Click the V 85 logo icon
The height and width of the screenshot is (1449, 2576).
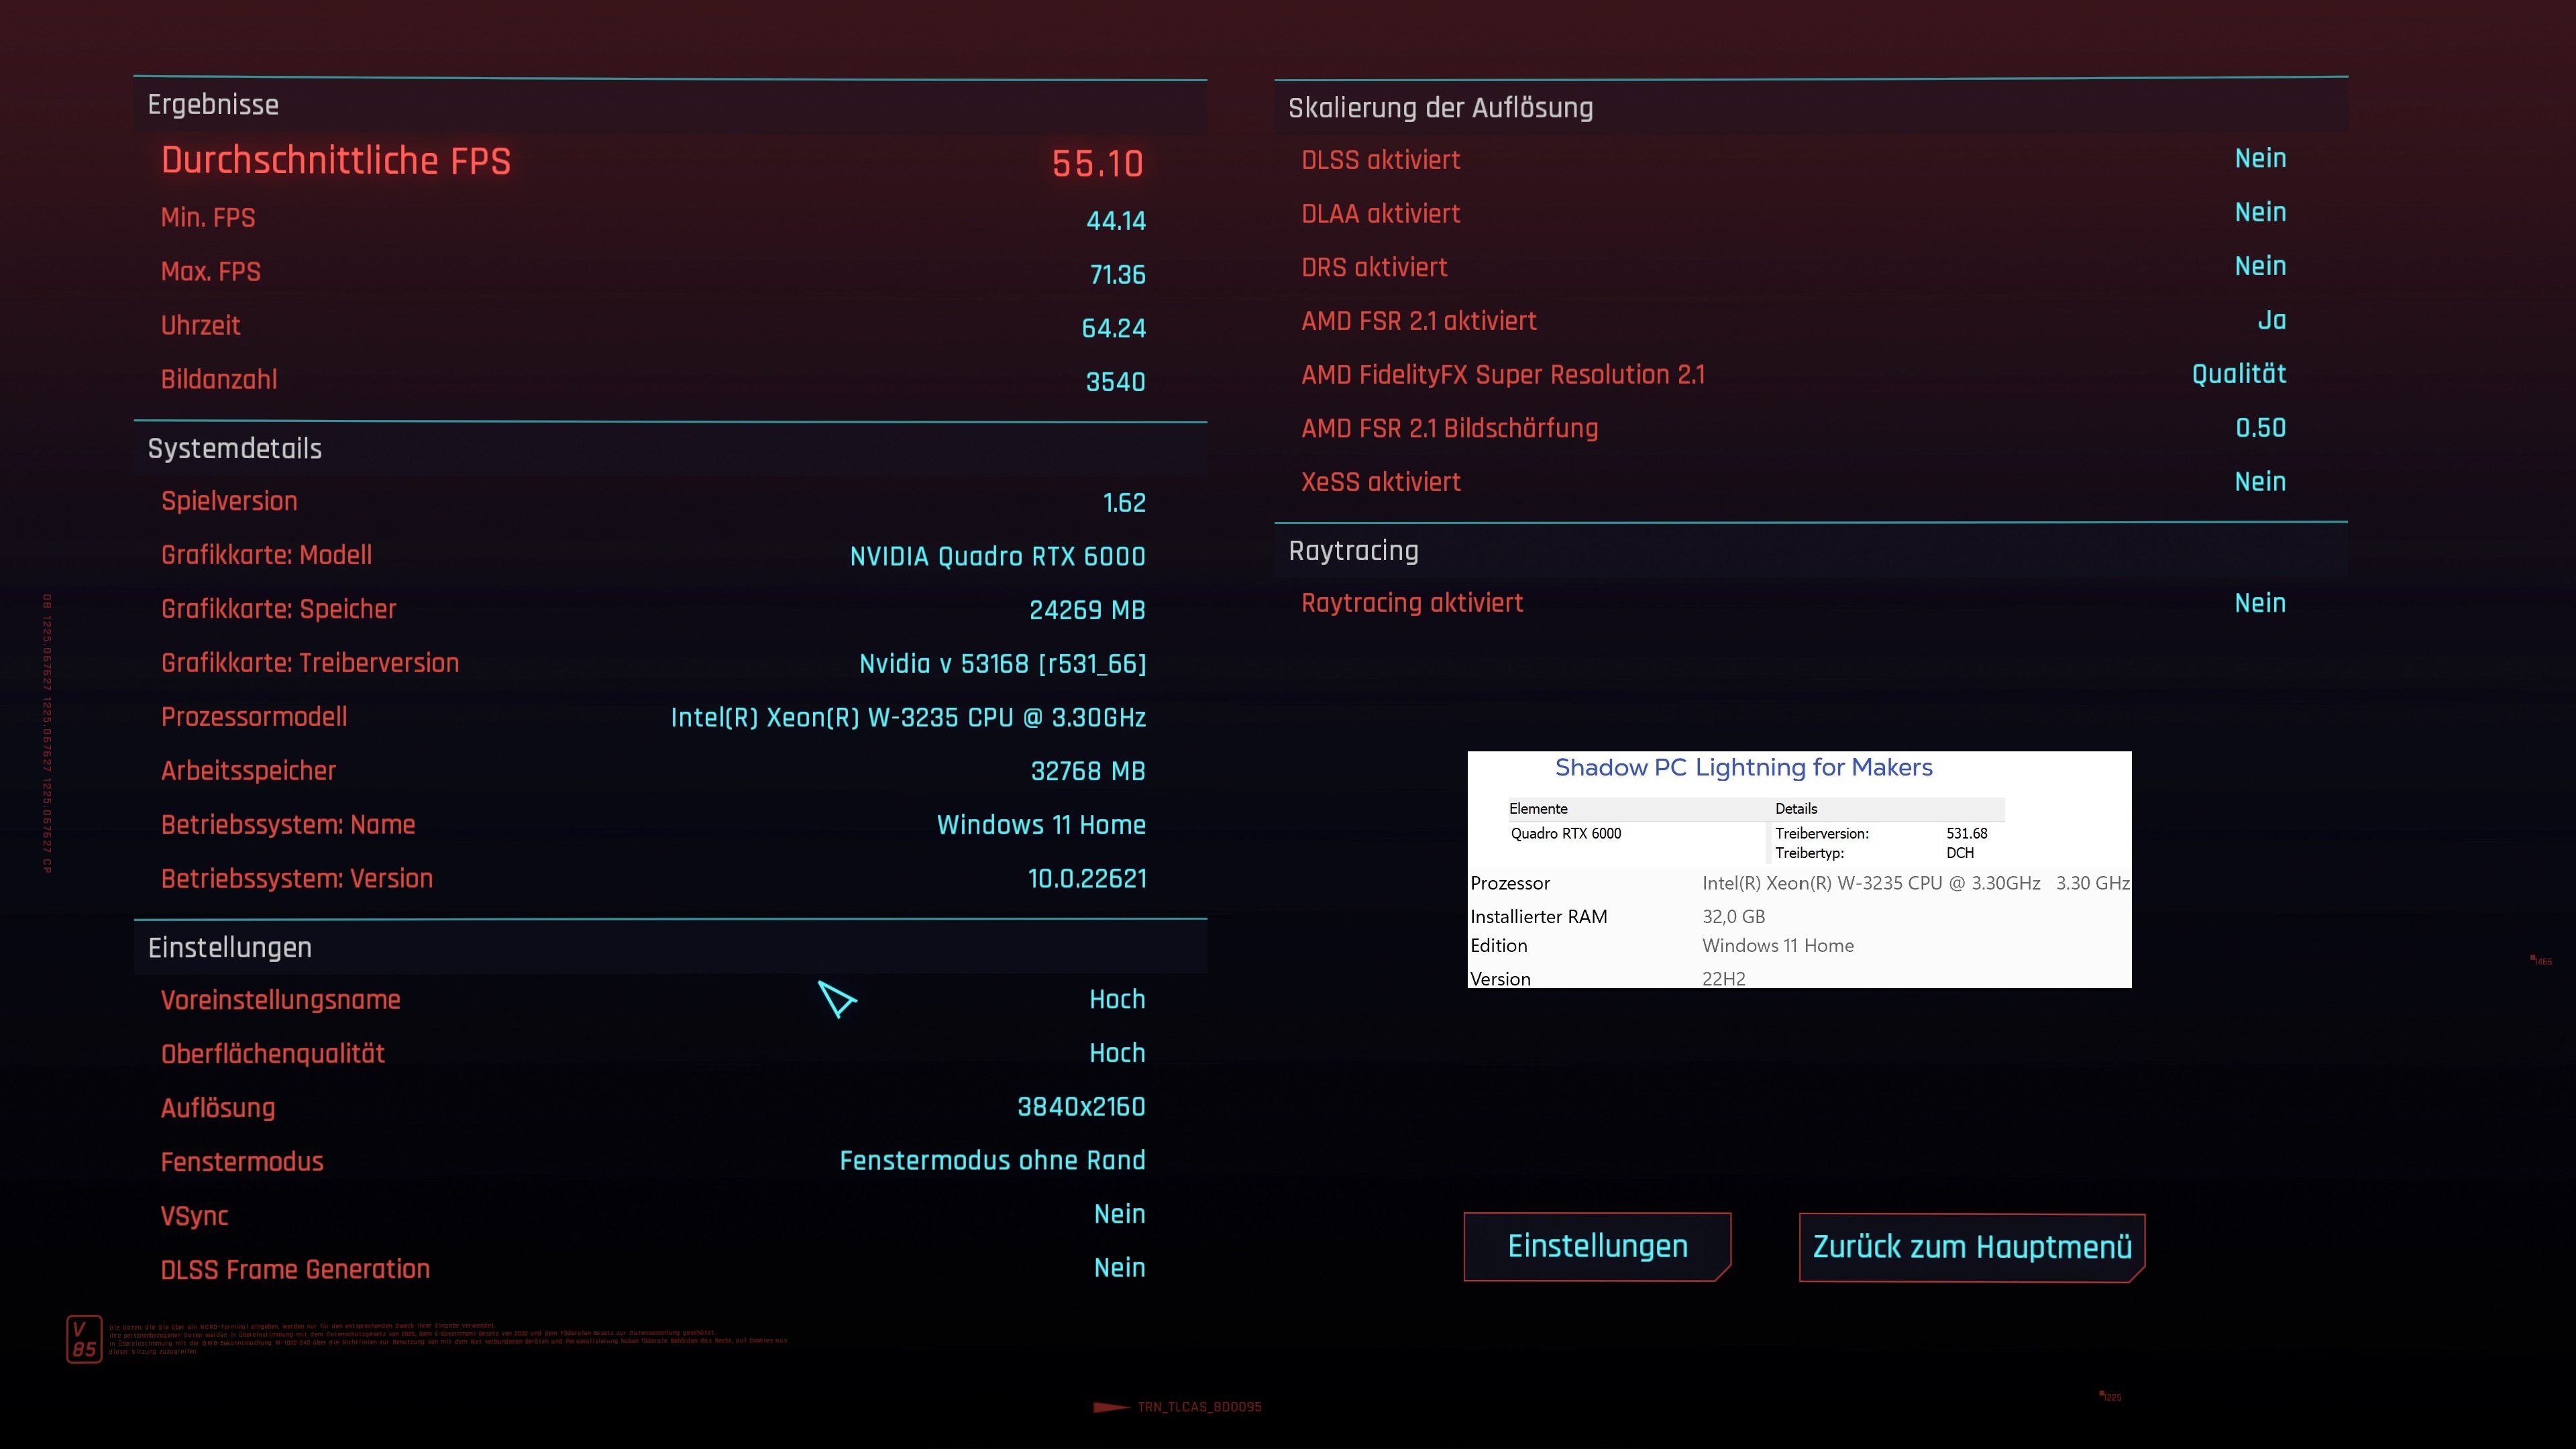[x=84, y=1339]
